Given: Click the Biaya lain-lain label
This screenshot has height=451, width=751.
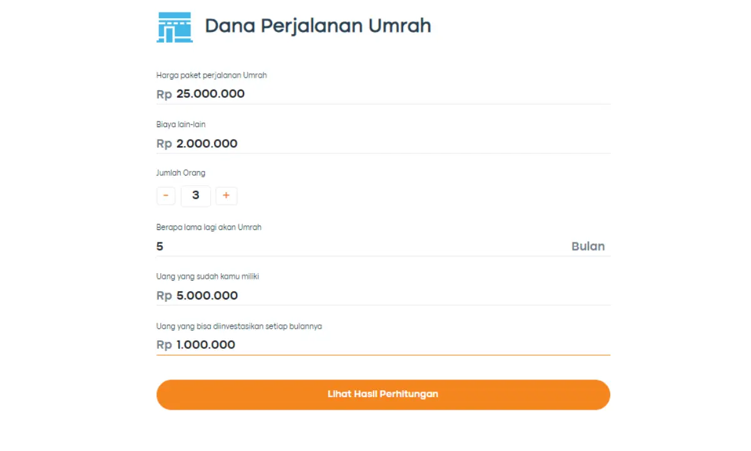Looking at the screenshot, I should pyautogui.click(x=181, y=124).
